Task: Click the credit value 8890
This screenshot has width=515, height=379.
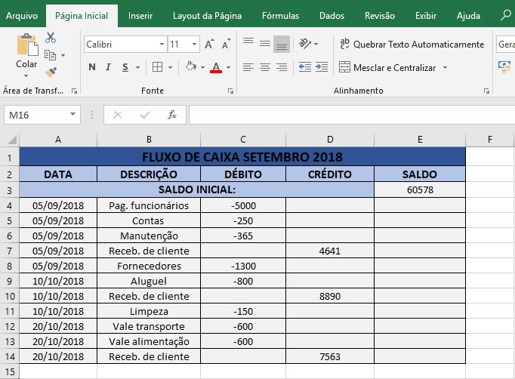Action: tap(330, 296)
